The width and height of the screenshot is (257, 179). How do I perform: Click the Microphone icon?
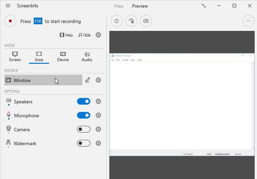coord(9,114)
